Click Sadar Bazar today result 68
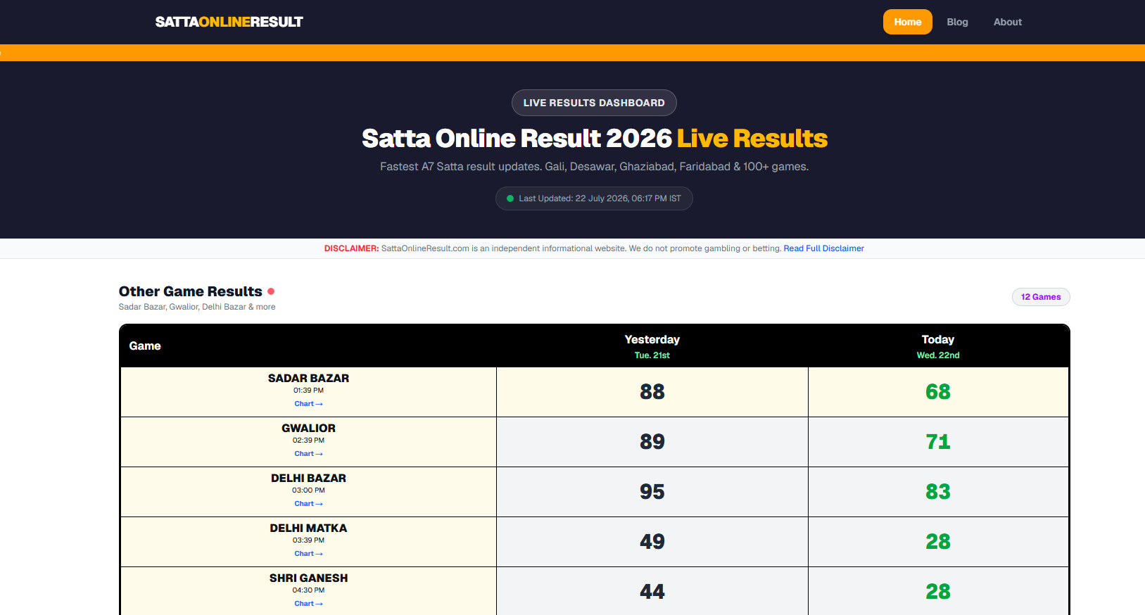 tap(937, 392)
